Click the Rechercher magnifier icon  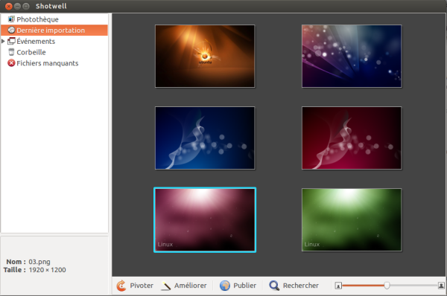274,286
